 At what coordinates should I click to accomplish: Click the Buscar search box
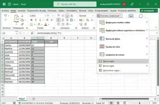click(75, 4)
